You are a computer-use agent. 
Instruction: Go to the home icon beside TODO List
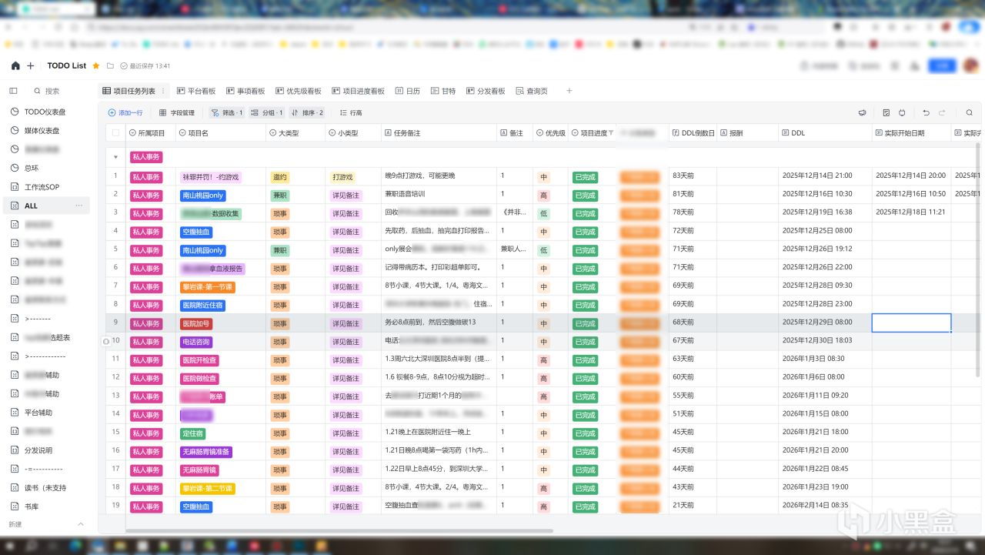point(15,66)
